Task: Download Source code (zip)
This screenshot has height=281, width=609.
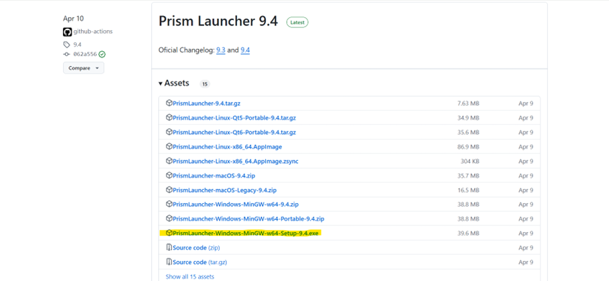Action: pos(196,247)
